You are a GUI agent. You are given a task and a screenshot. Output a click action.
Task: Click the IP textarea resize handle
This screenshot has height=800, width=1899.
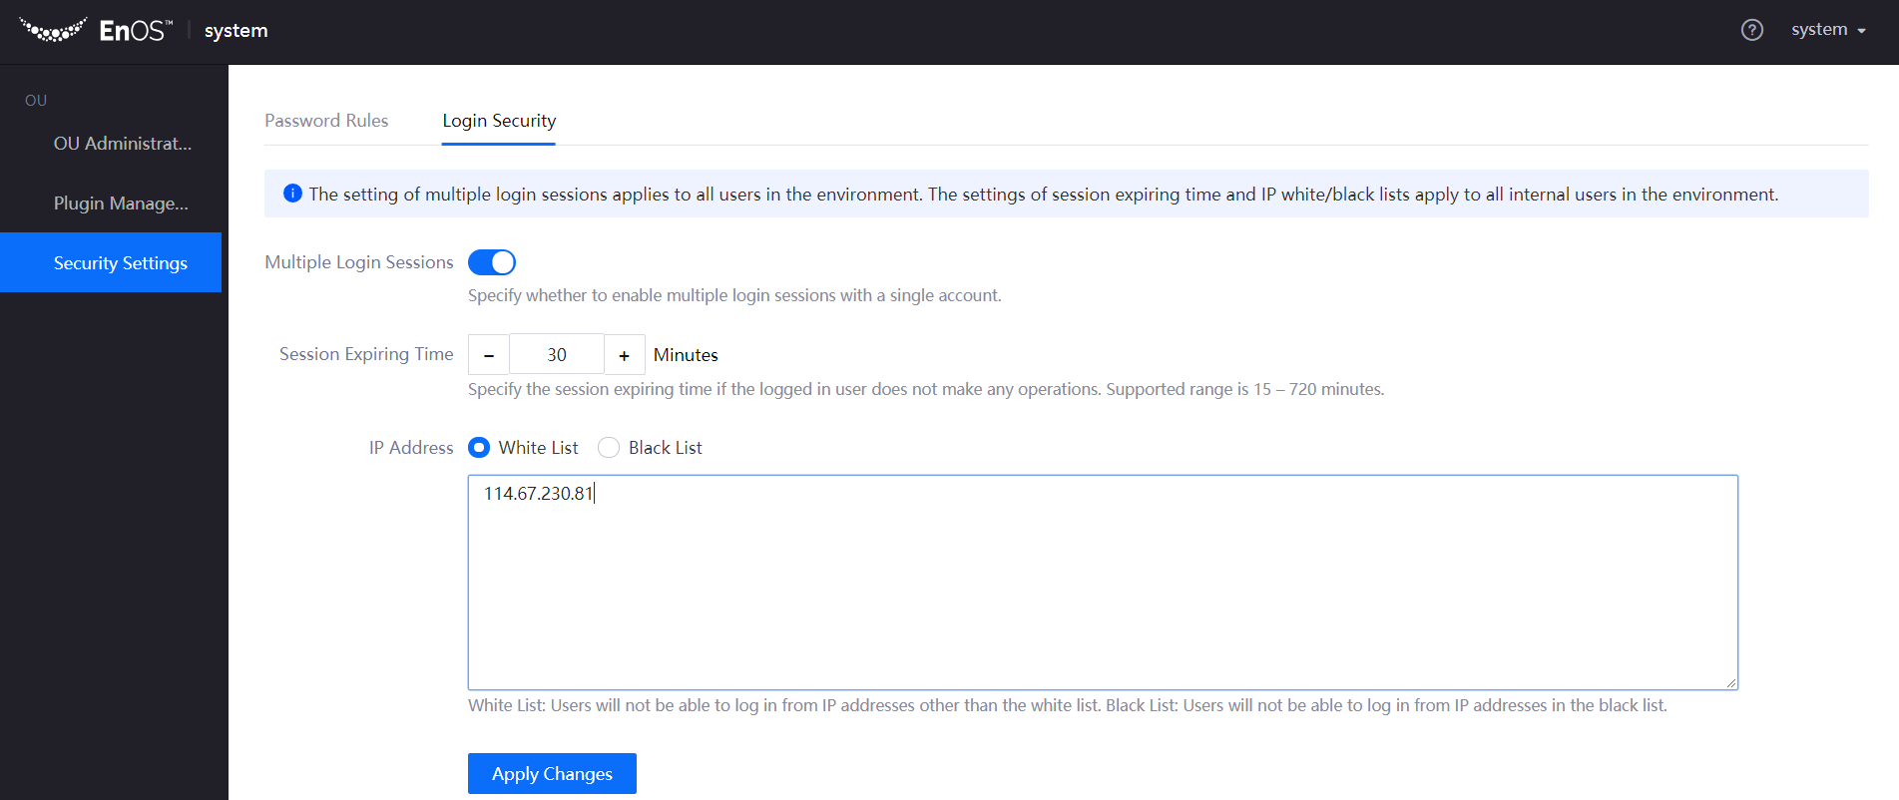coord(1731,683)
